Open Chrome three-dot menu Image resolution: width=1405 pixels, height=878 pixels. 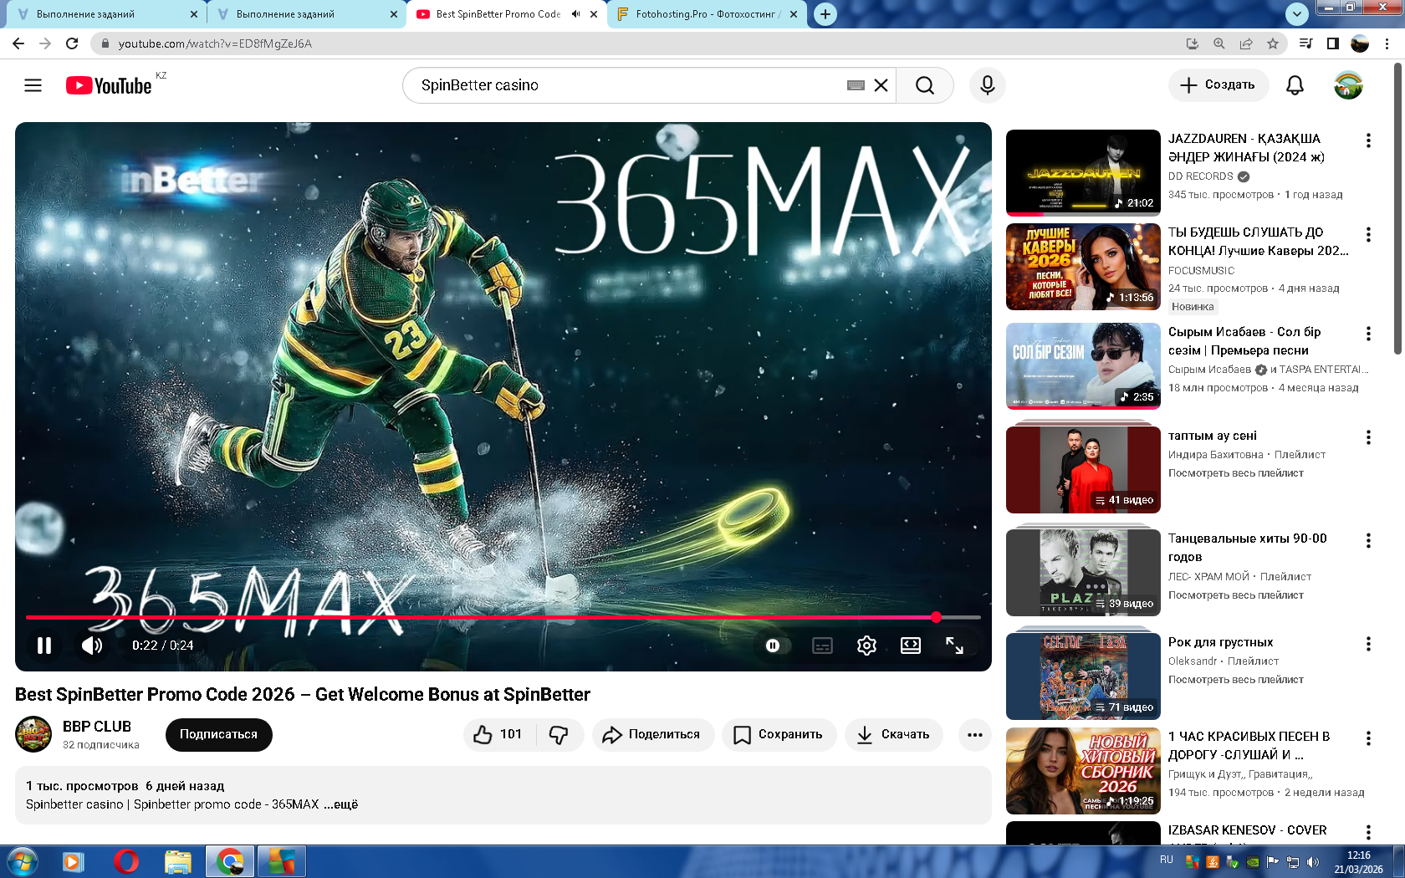[1387, 43]
